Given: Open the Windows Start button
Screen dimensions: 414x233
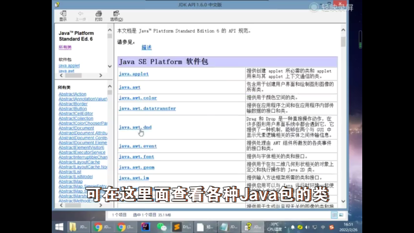Looking at the screenshot, I should pyautogui.click(x=59, y=227).
